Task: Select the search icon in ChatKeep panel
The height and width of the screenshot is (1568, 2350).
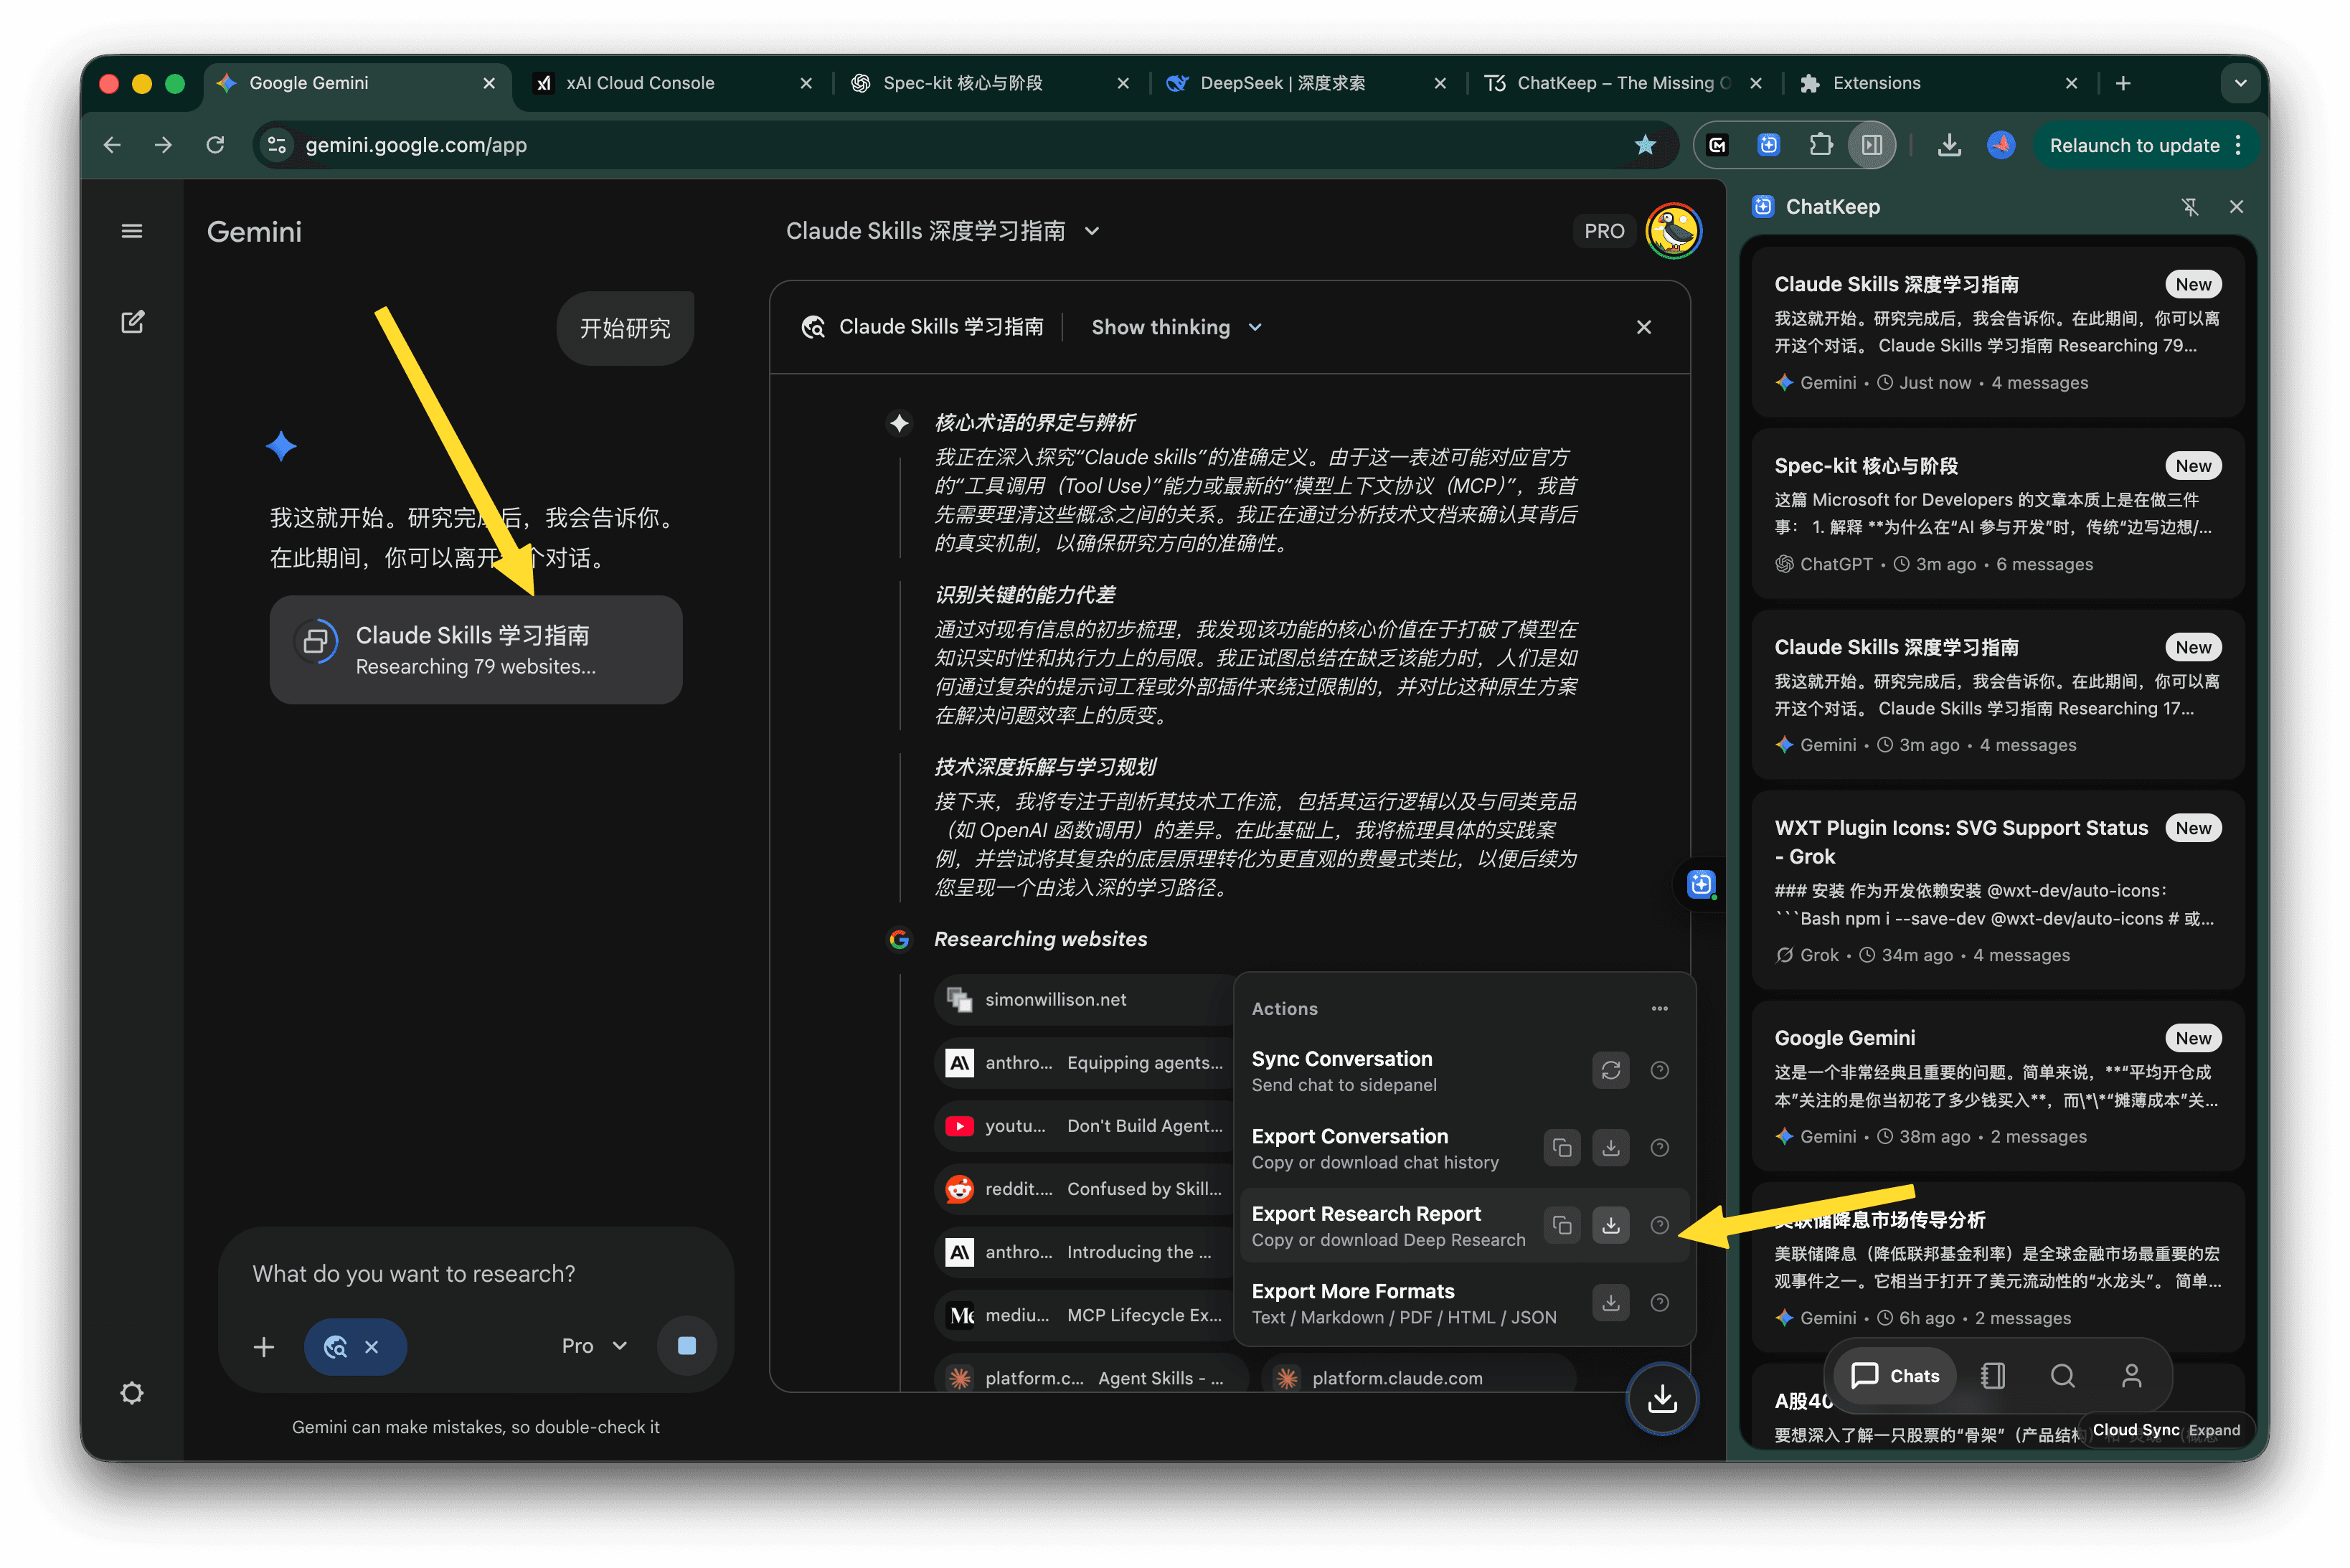Action: click(x=2063, y=1376)
